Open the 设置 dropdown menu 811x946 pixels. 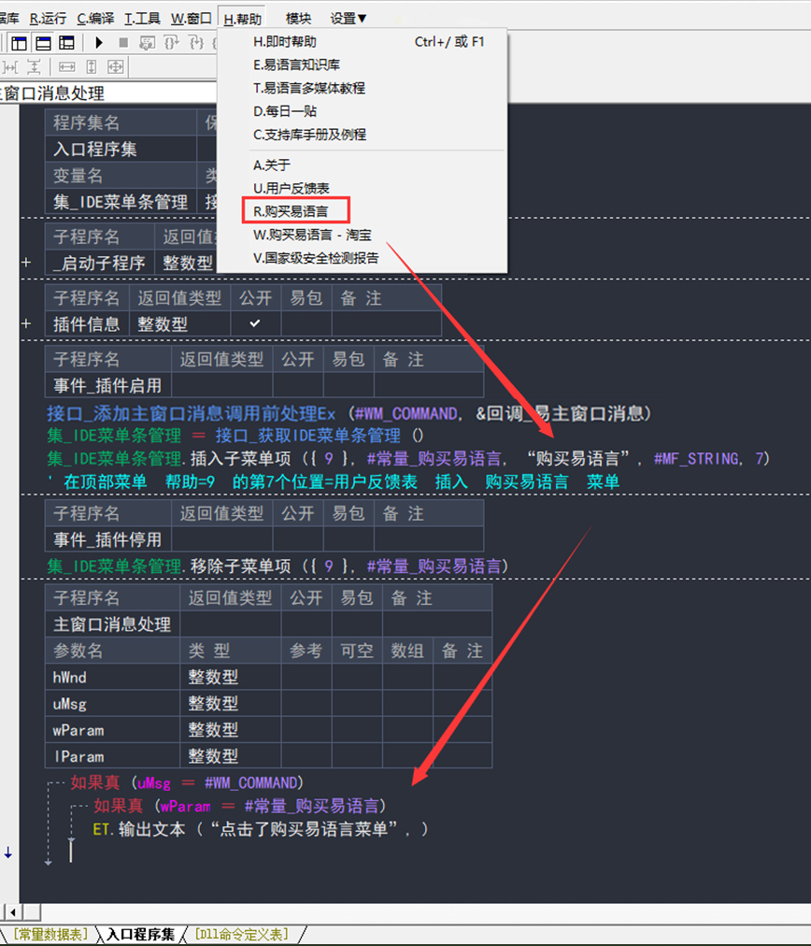349,18
